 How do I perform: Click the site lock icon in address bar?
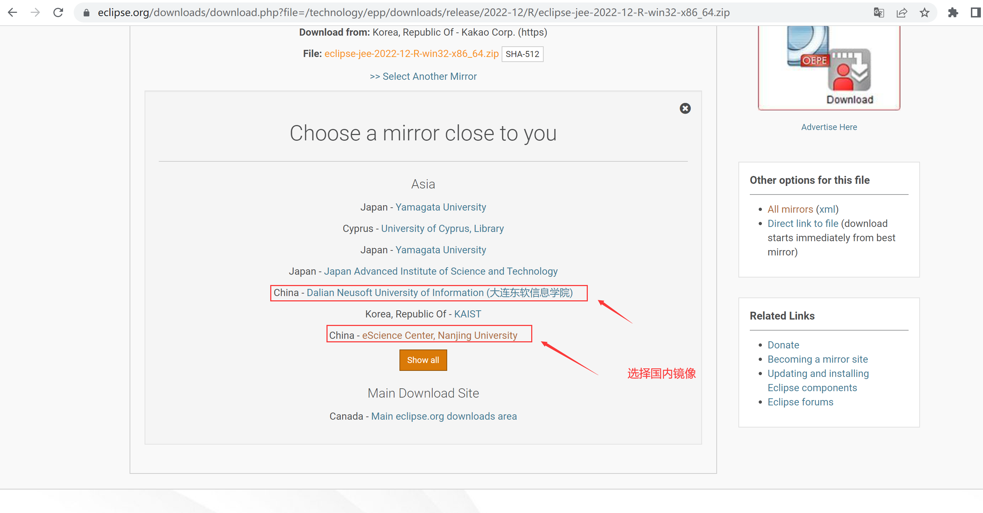(86, 12)
